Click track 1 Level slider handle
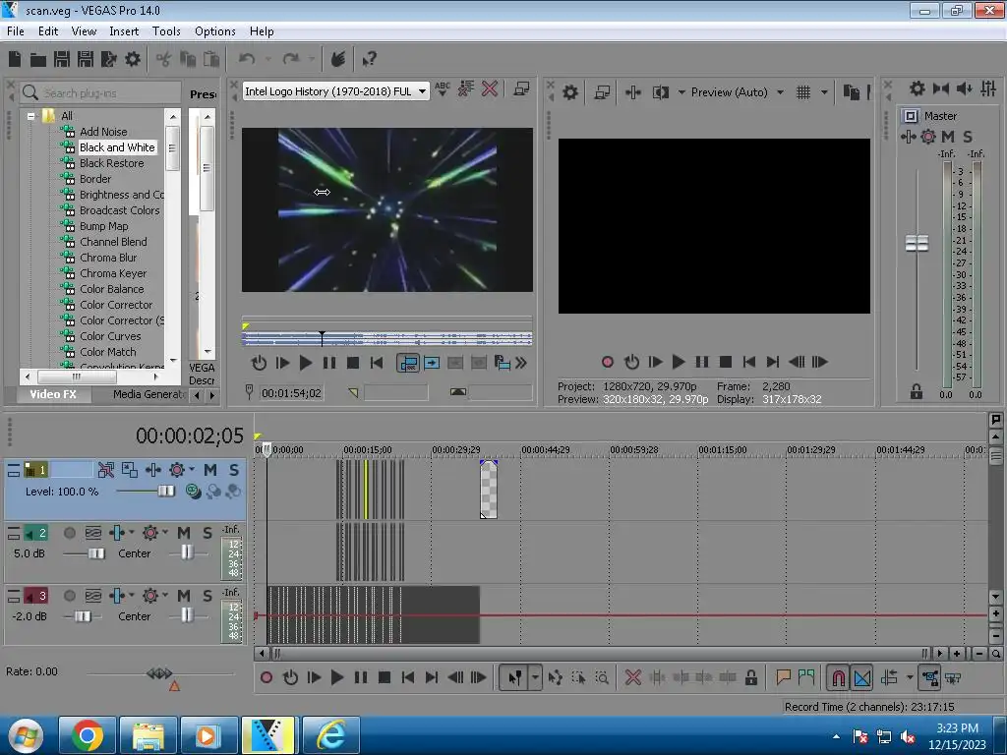Image resolution: width=1007 pixels, height=755 pixels. [x=165, y=492]
